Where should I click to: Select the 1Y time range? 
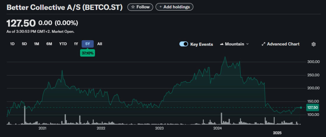pos(76,44)
